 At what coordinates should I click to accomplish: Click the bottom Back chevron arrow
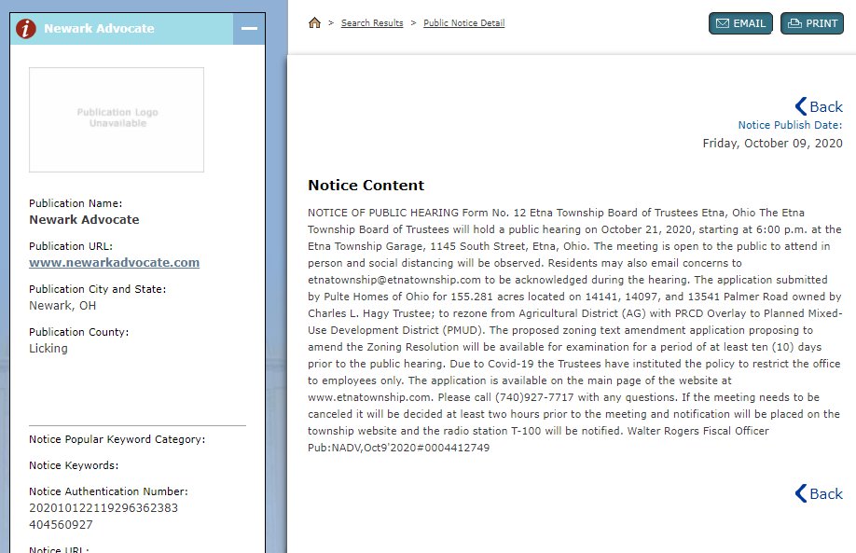800,493
